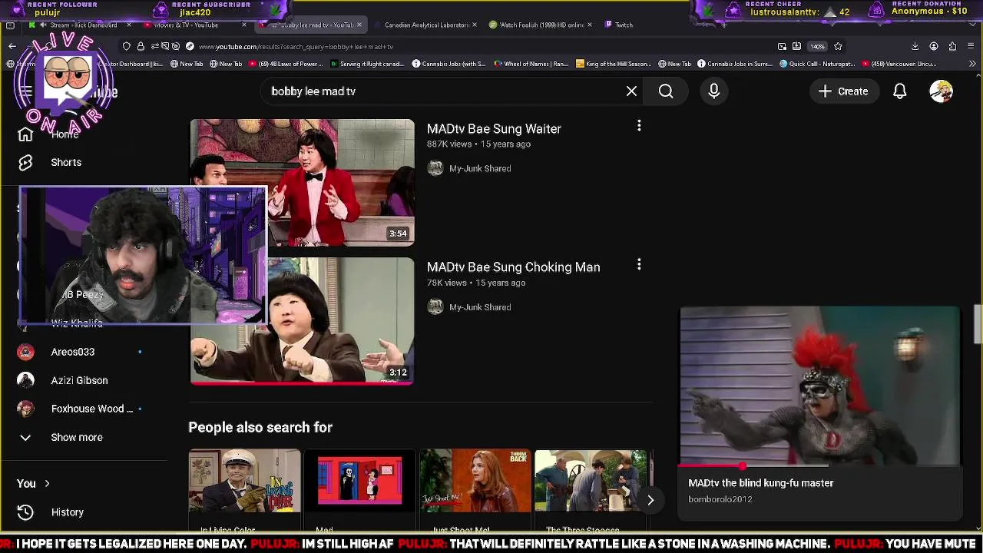Open Foxhouse Wood channel avatar in subscriptions
Viewport: 983px width, 553px height.
click(25, 409)
